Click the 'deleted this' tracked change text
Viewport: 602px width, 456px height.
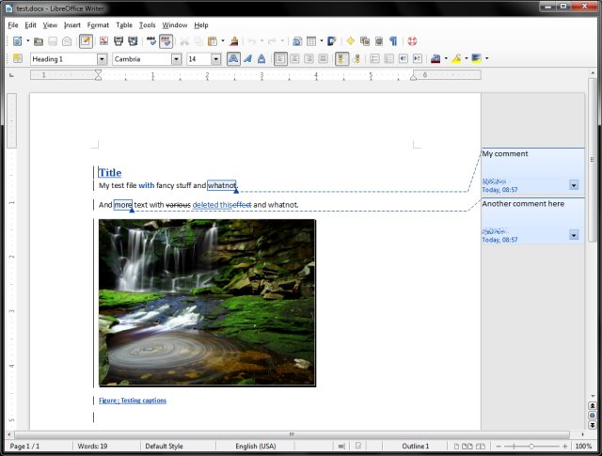[x=211, y=205]
